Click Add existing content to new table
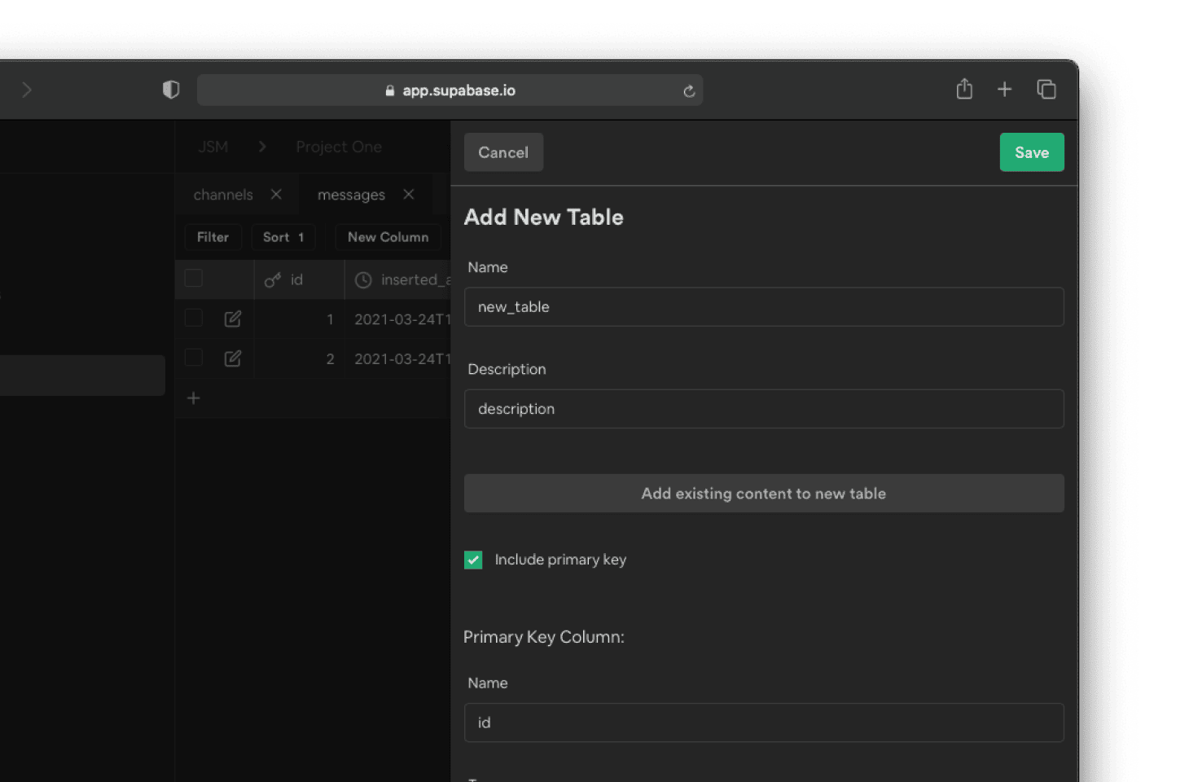Screen dimensions: 1189x782 [x=763, y=493]
